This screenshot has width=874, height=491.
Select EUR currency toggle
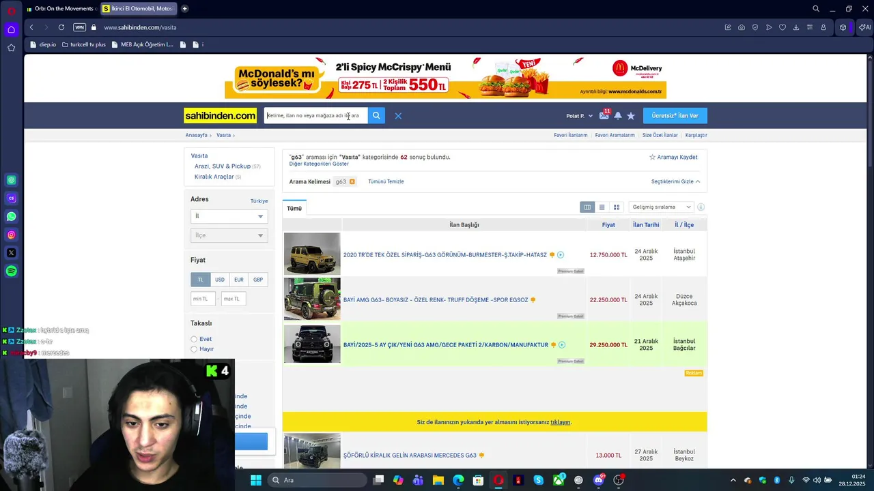click(x=239, y=280)
